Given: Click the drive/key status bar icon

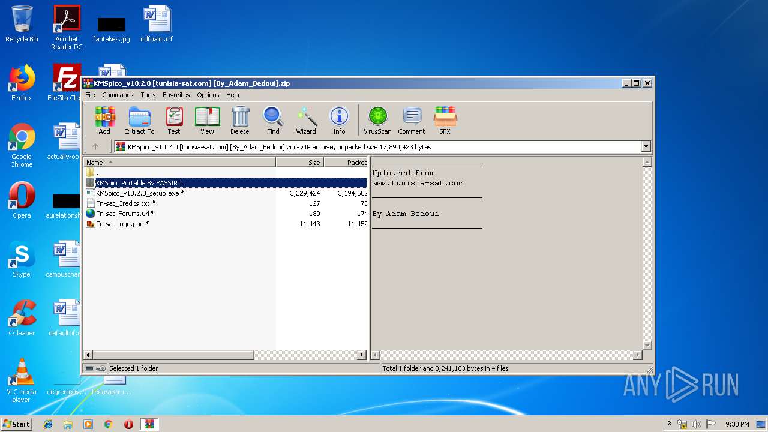Looking at the screenshot, I should coord(95,368).
